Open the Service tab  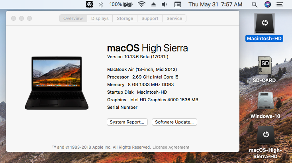[x=174, y=18]
